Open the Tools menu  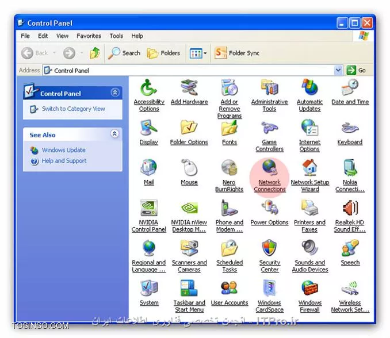click(x=116, y=36)
